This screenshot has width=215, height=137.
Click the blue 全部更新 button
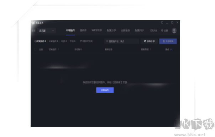tap(168, 41)
